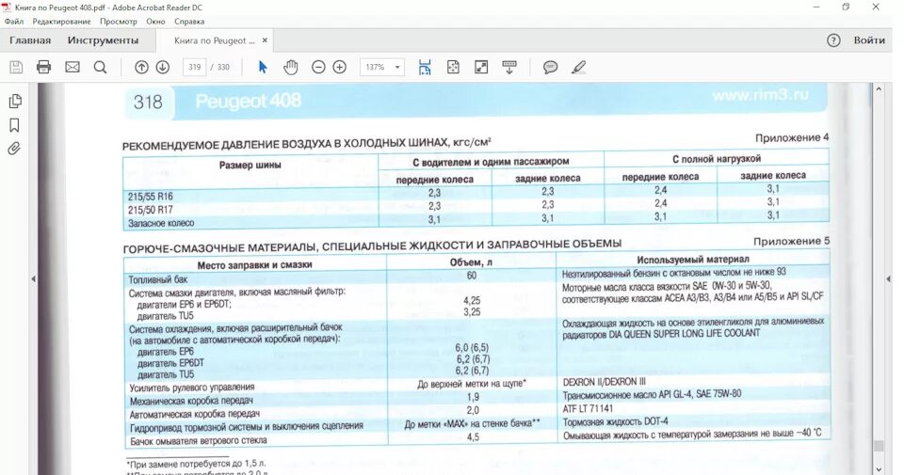The image size is (904, 475).
Task: Click 'Место заправки и смазки' header
Action: [255, 265]
